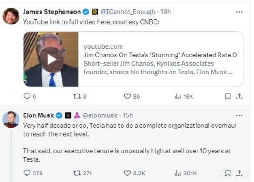The height and width of the screenshot is (182, 254).
Task: Like Elon Musk's tweet
Action: (128, 173)
